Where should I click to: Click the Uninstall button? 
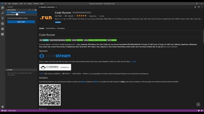pyautogui.click(x=58, y=22)
